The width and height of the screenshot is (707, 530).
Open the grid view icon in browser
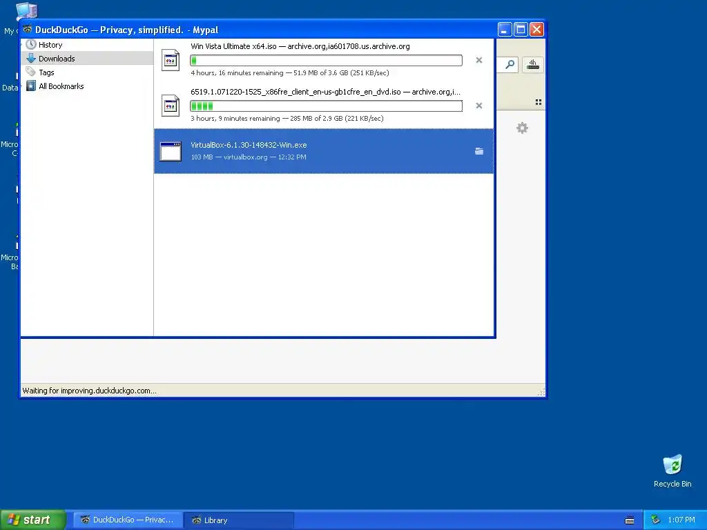point(539,102)
